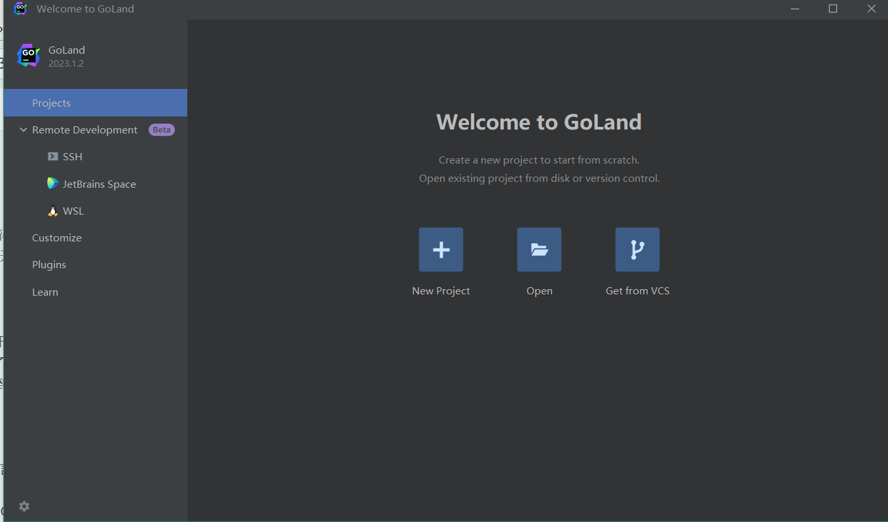Click the JetBrains Space logo icon

pyautogui.click(x=53, y=184)
